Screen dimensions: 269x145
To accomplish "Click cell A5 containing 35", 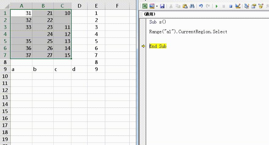I will [21, 41].
